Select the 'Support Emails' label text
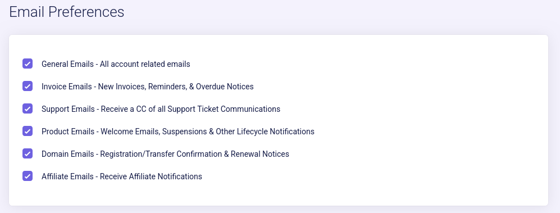This screenshot has width=560, height=213. point(68,109)
